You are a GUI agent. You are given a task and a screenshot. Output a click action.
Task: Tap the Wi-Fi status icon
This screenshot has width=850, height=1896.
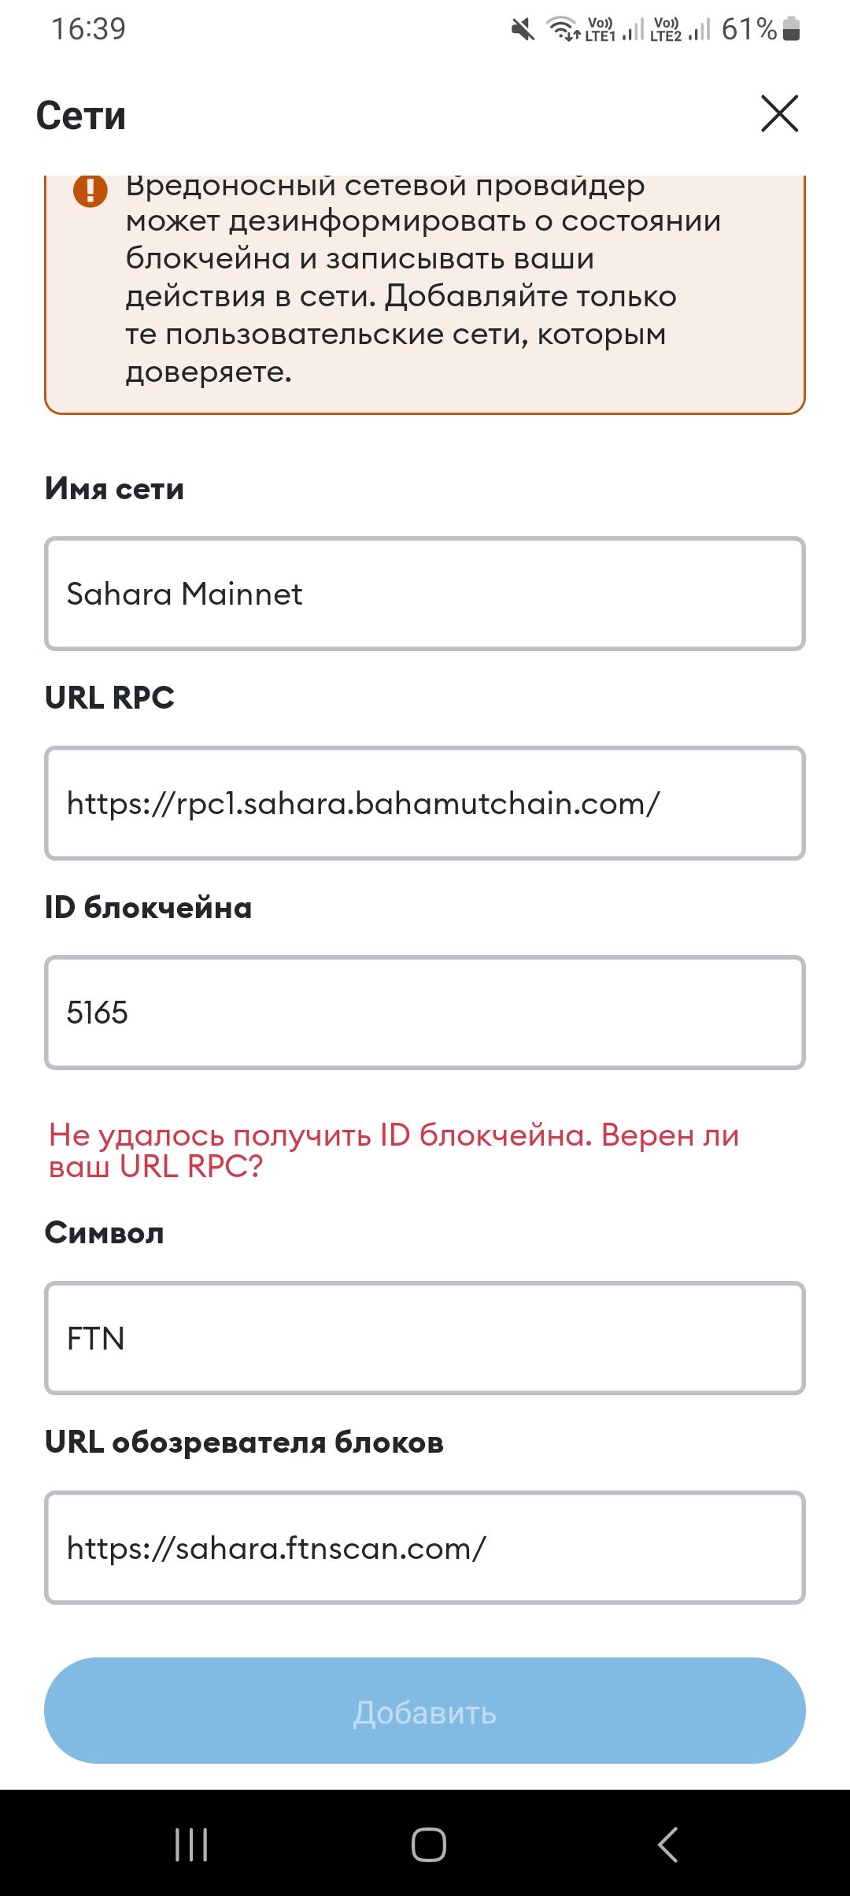point(562,29)
